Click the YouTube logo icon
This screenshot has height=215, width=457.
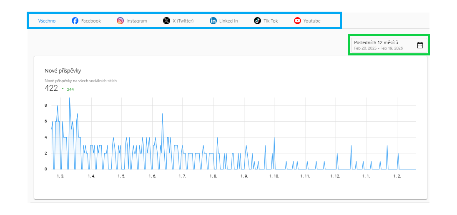297,21
